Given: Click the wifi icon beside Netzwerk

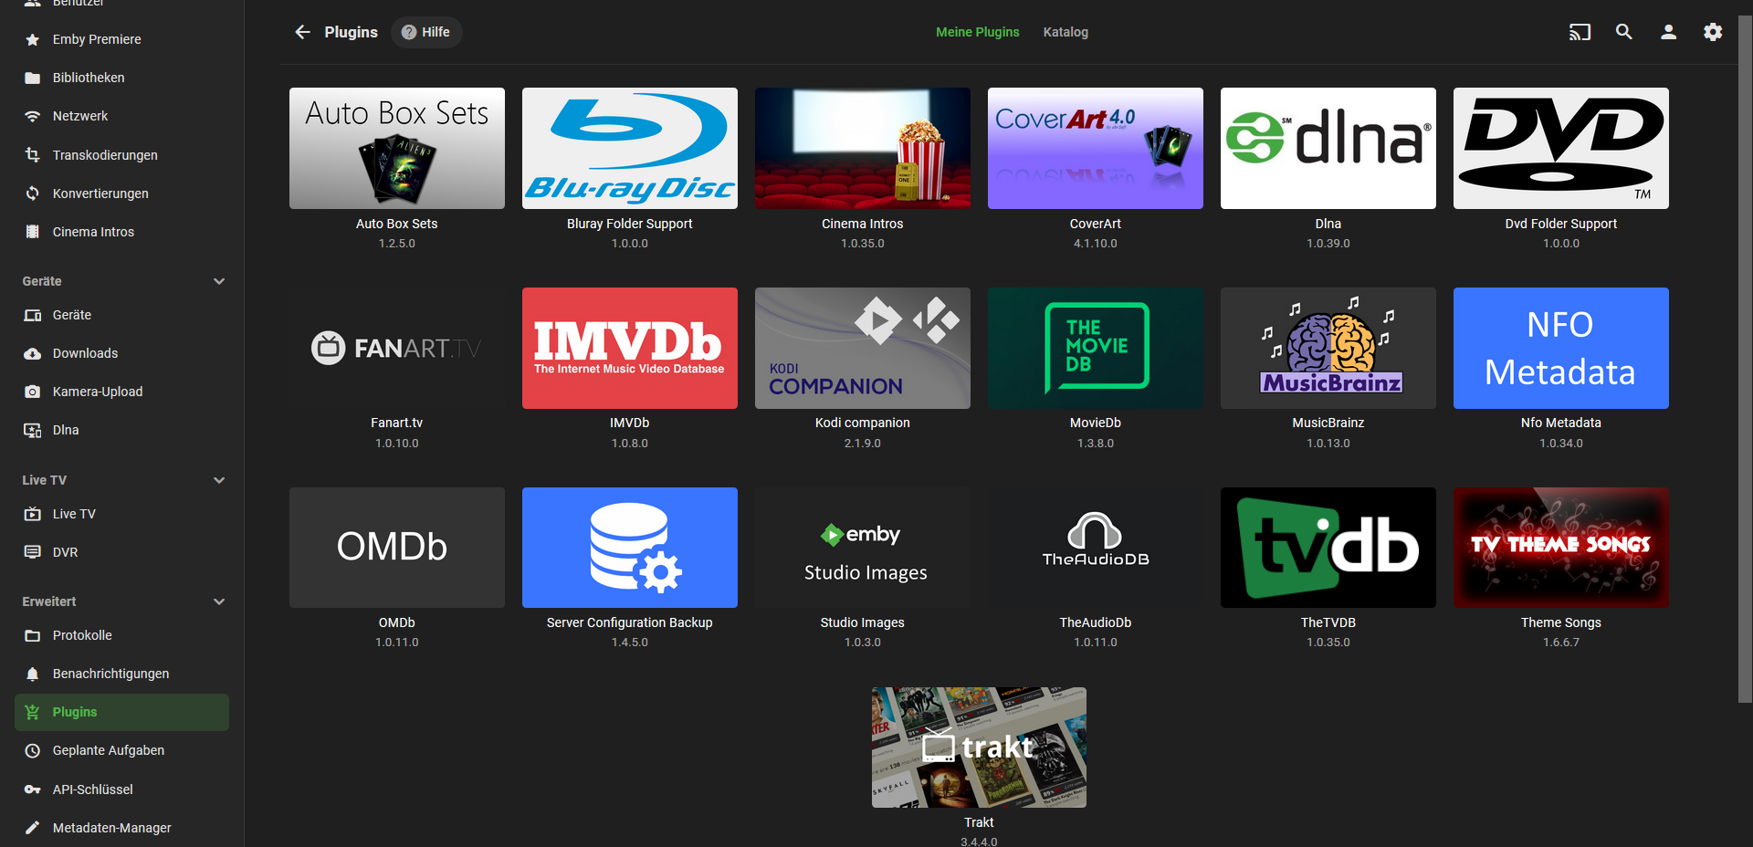Looking at the screenshot, I should (33, 116).
